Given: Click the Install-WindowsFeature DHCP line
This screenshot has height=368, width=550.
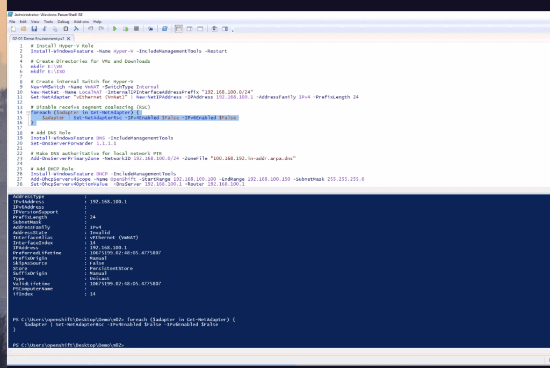Looking at the screenshot, I should click(x=103, y=174).
